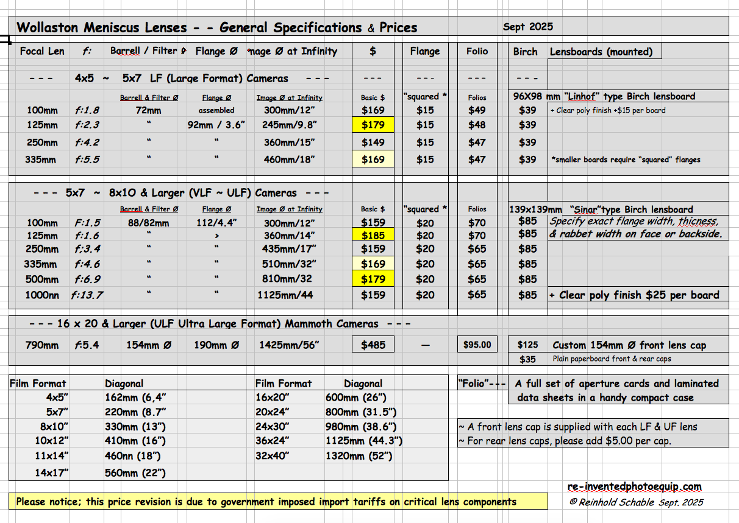Click the Focal Len column header
Viewport: 739px width, 523px height.
click(x=42, y=51)
